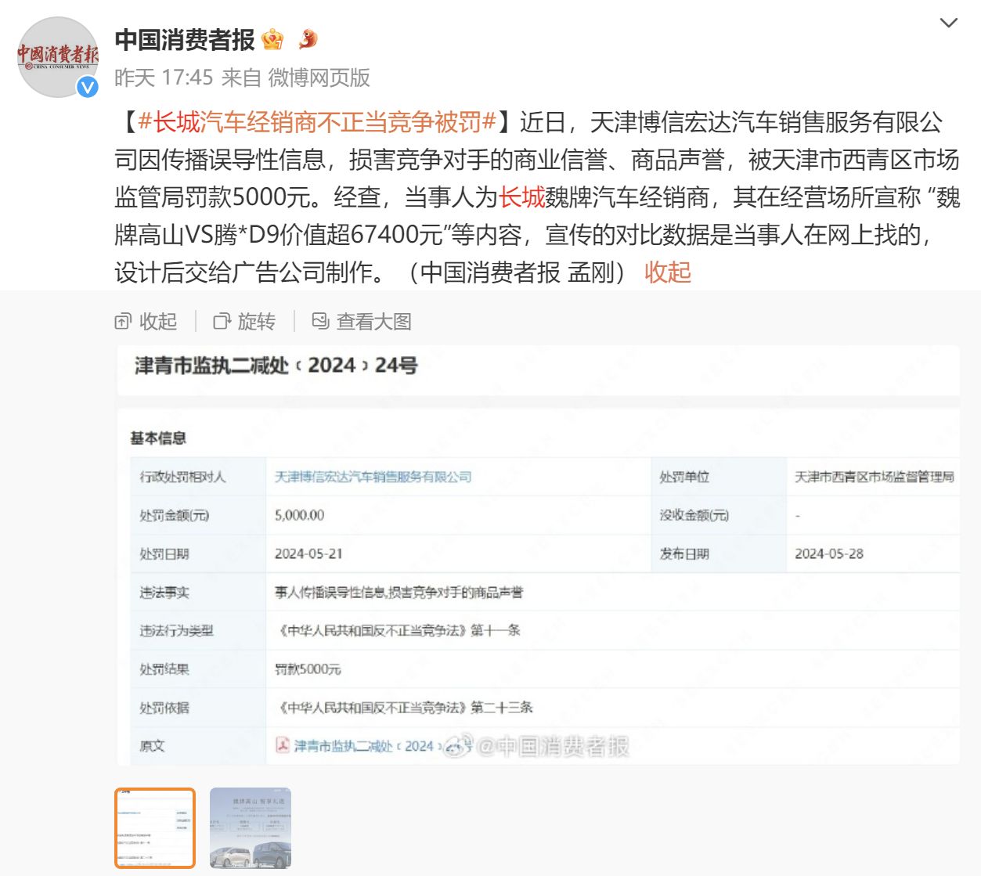Click the blue verified badge on avatar
This screenshot has width=981, height=876.
[88, 86]
